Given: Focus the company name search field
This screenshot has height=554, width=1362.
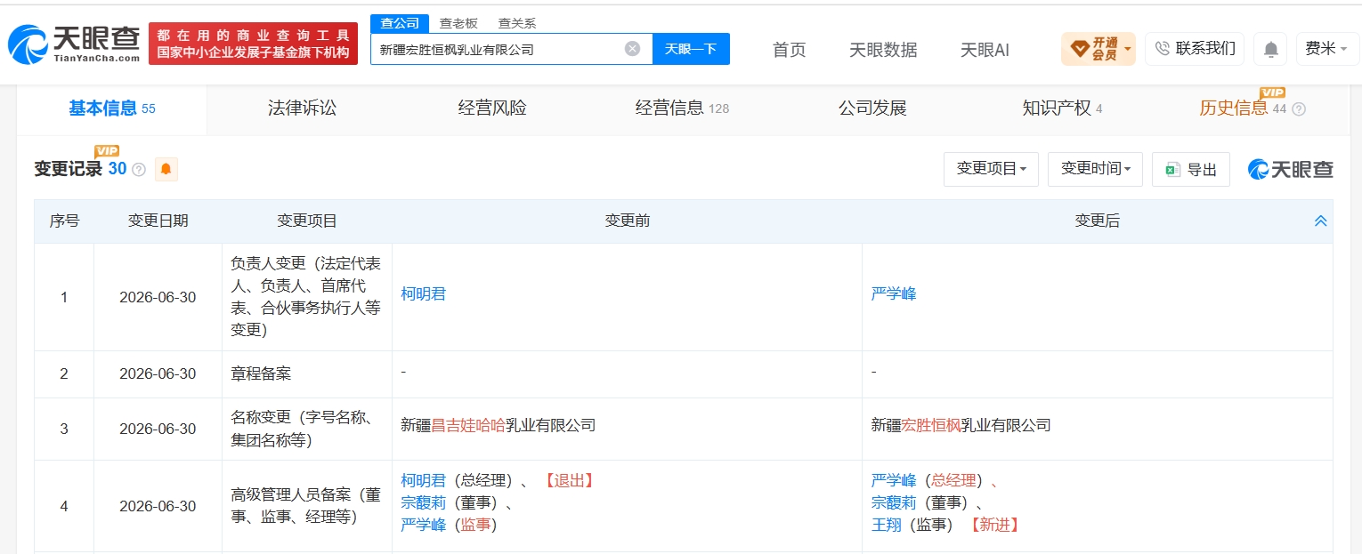Looking at the screenshot, I should [x=499, y=49].
